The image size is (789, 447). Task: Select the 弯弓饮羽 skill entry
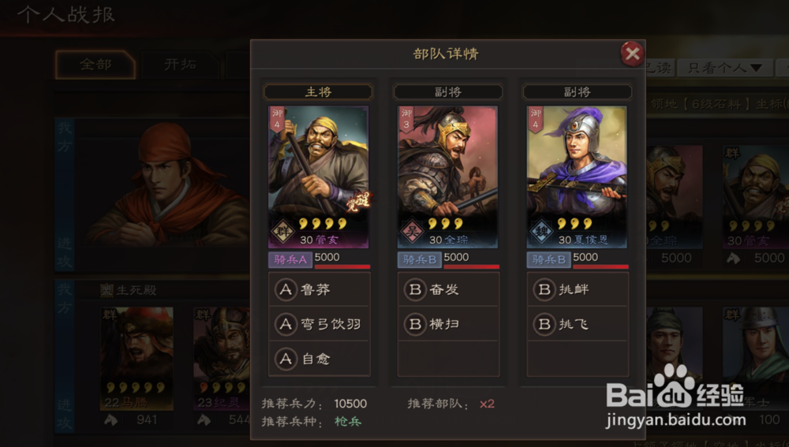click(x=320, y=324)
